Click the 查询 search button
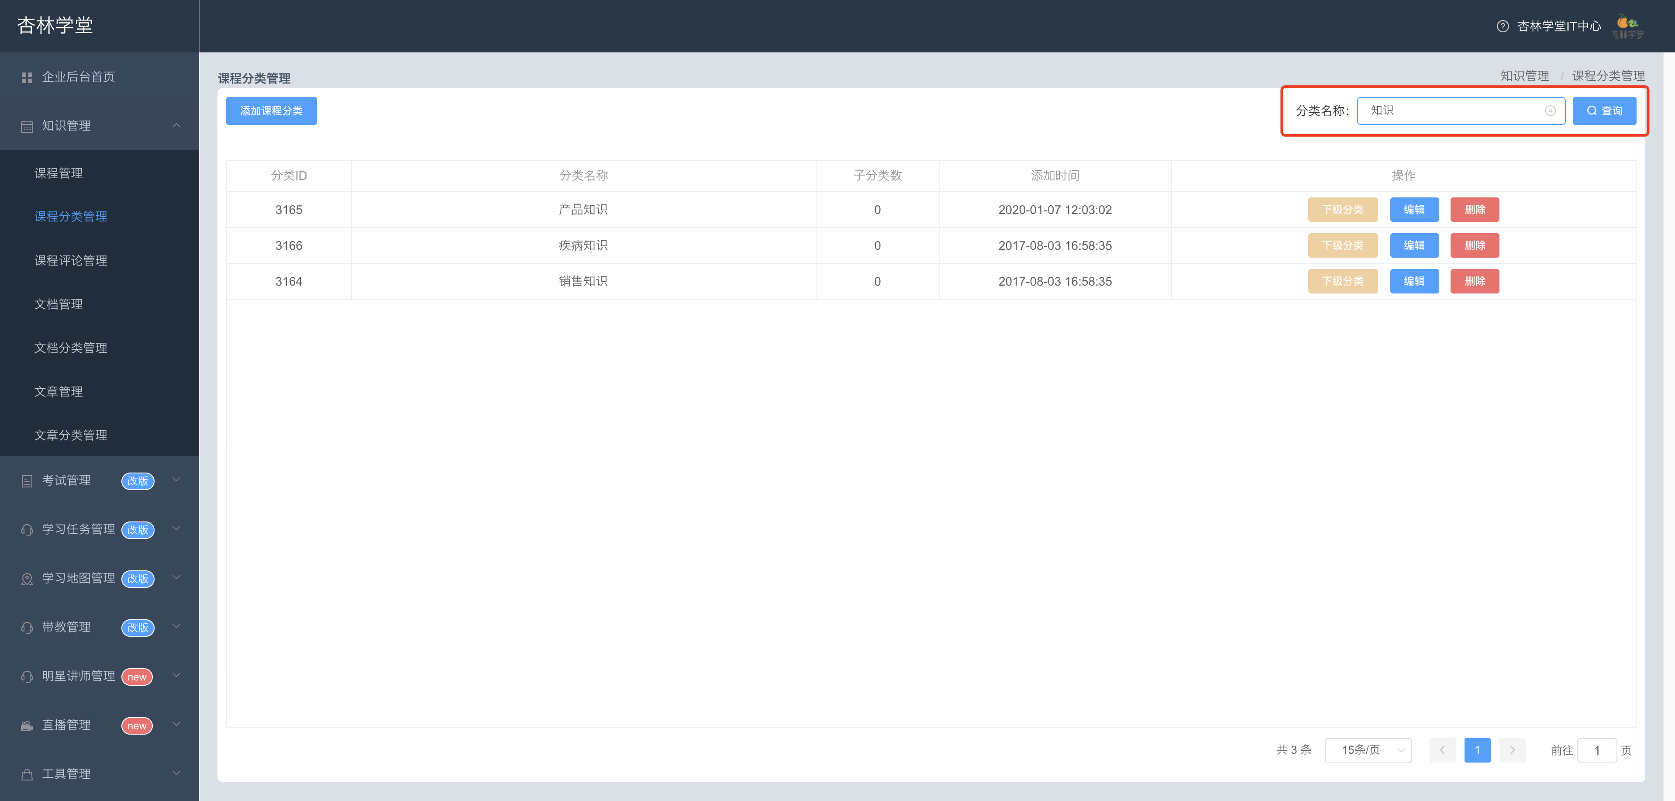 pos(1604,111)
